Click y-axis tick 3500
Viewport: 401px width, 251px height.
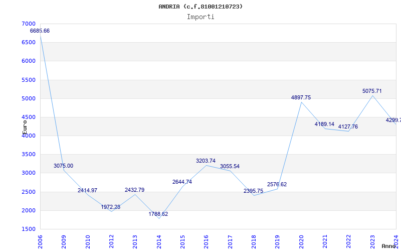click(29, 155)
